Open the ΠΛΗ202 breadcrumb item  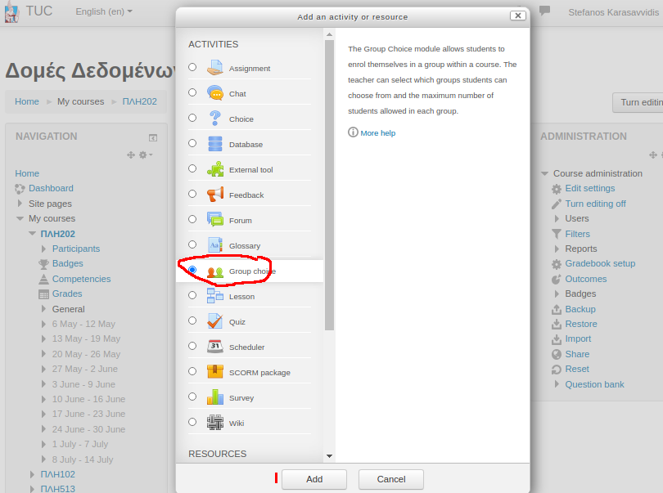(x=139, y=101)
